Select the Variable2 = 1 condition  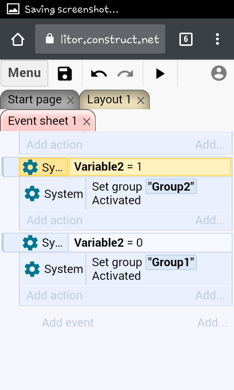150,167
